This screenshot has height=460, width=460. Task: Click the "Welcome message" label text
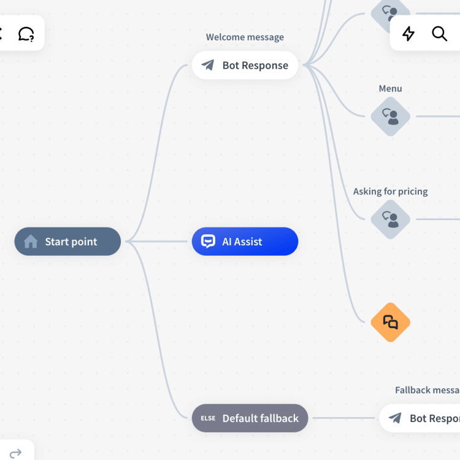click(245, 37)
